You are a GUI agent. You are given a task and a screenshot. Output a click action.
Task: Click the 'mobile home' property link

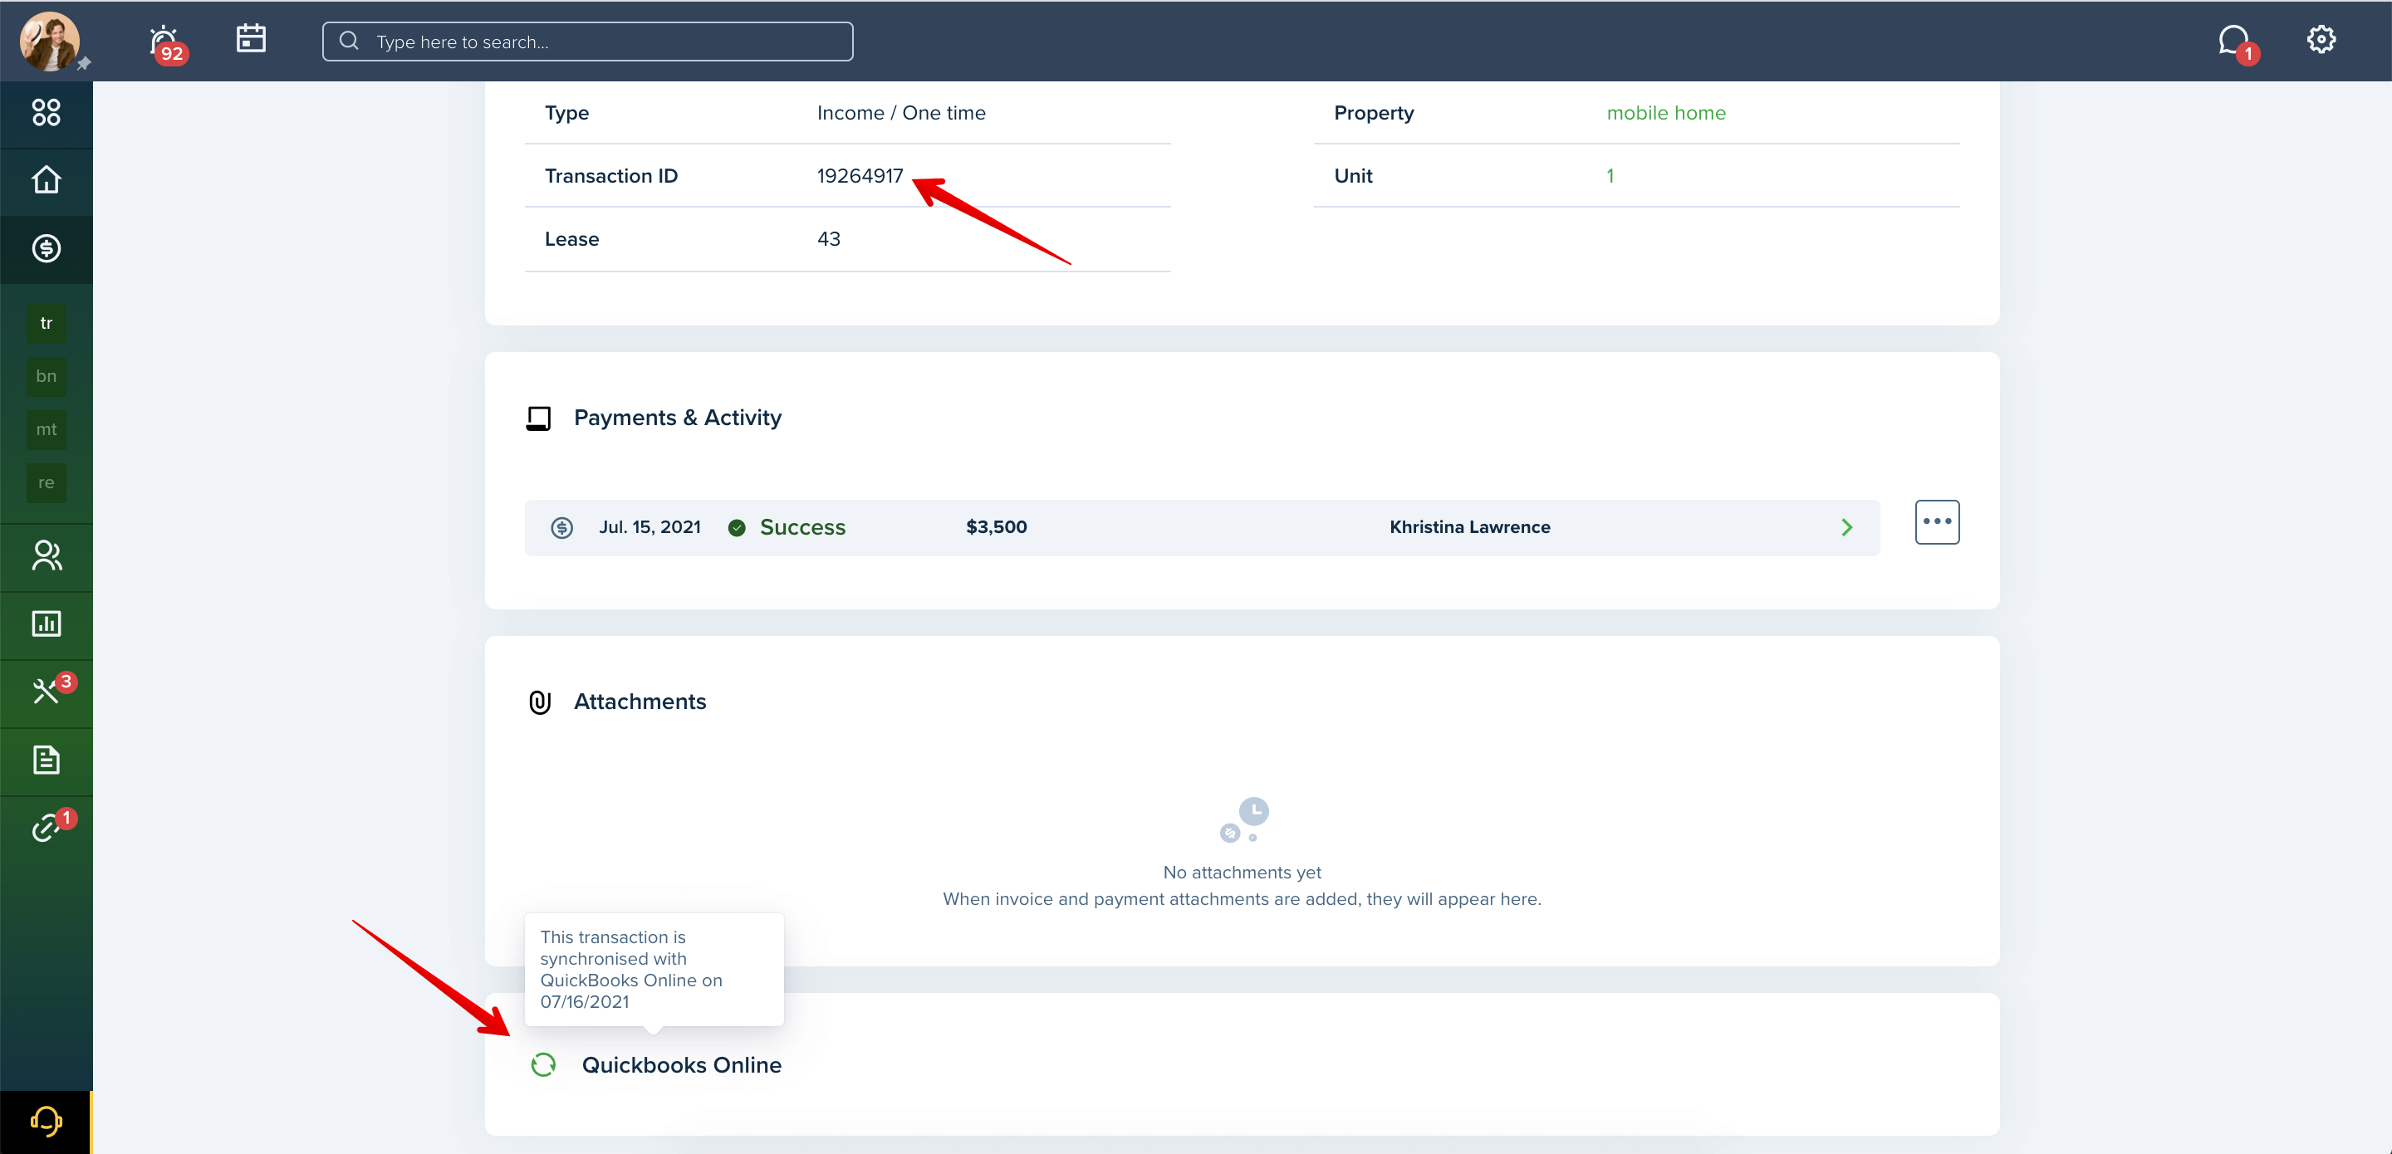[1666, 113]
